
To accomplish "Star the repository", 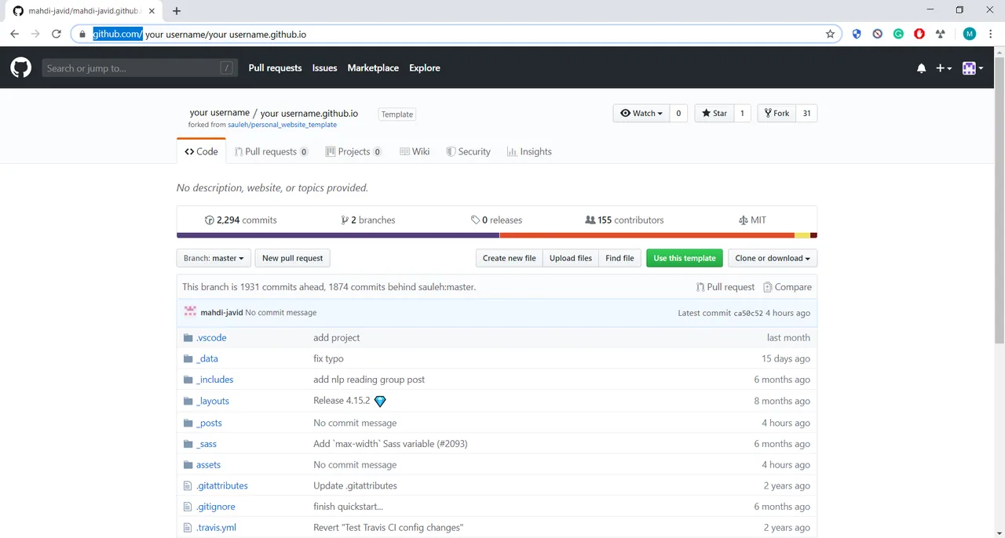I will click(x=714, y=113).
